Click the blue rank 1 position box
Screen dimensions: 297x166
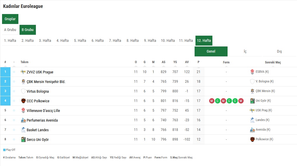coord(5,72)
